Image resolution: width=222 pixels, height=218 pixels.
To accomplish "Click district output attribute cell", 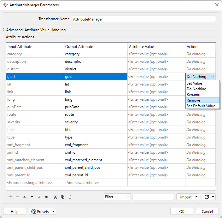I will [x=96, y=69].
